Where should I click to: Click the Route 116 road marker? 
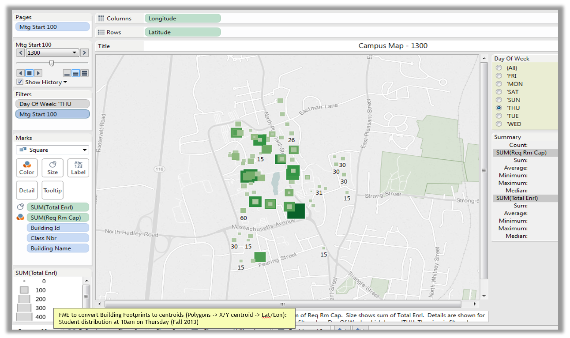(159, 169)
